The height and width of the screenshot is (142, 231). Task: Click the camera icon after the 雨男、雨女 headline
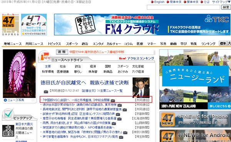(114, 123)
